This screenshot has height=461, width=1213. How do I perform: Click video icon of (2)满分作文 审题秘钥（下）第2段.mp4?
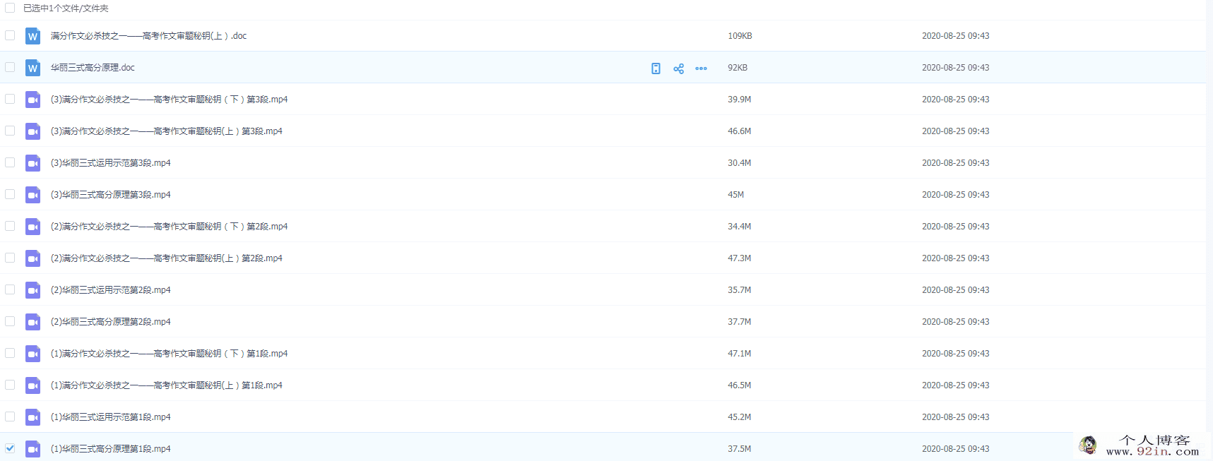pyautogui.click(x=32, y=227)
